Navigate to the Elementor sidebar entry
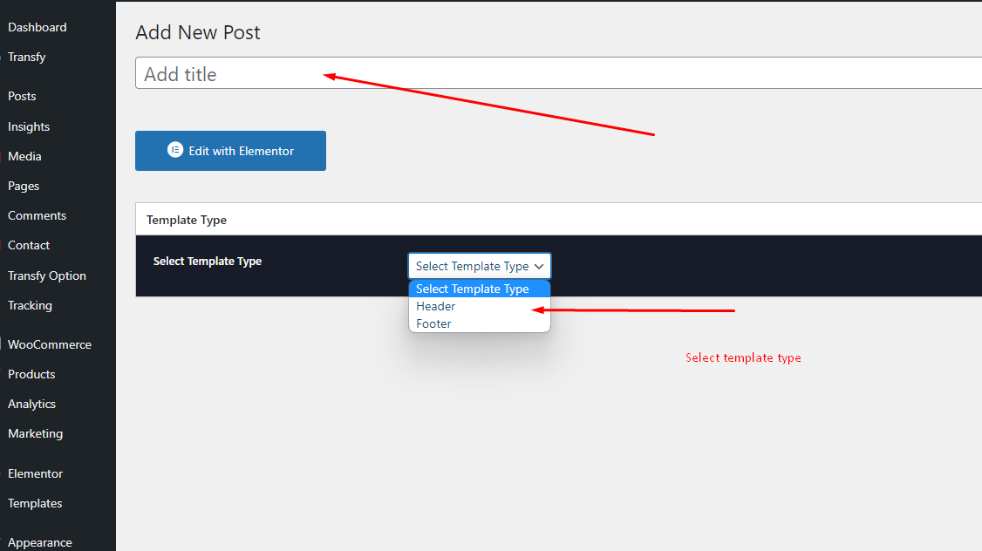The height and width of the screenshot is (551, 982). coord(35,473)
